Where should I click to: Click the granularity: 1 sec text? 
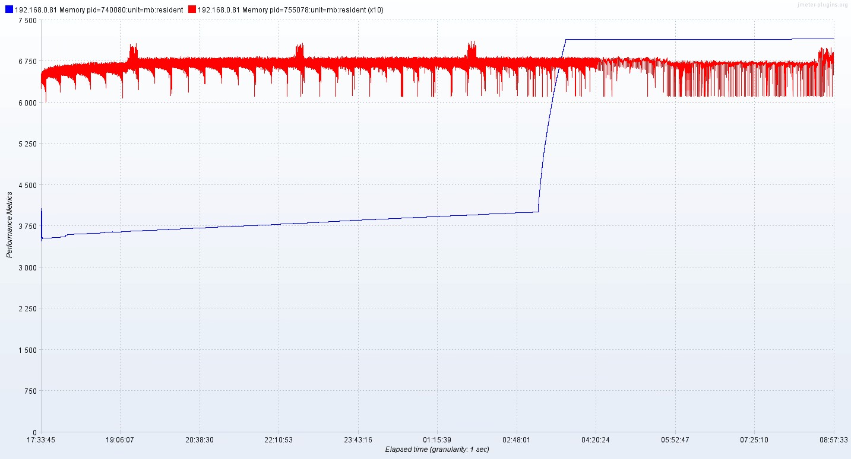462,450
